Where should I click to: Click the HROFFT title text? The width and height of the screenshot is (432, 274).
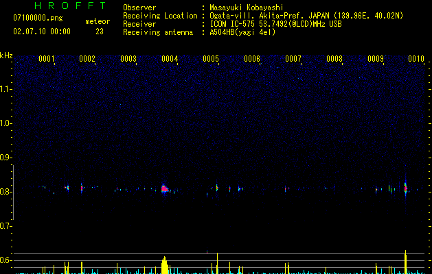click(71, 5)
